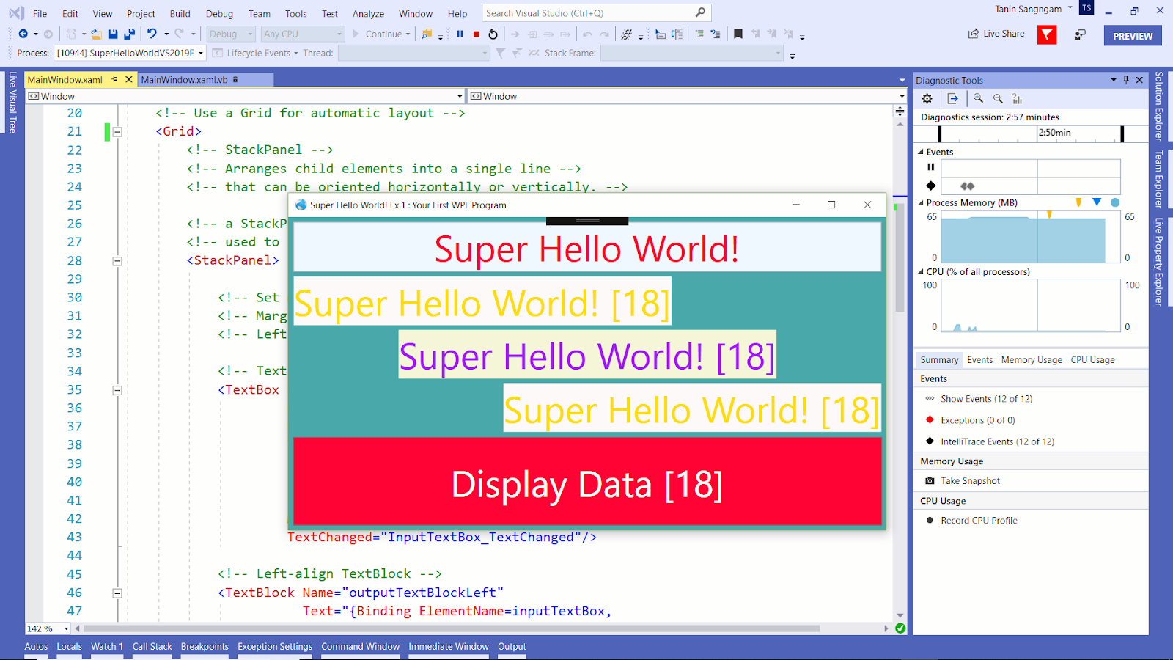Open Diagnostic Tools settings gear
The image size is (1173, 660).
click(x=927, y=98)
